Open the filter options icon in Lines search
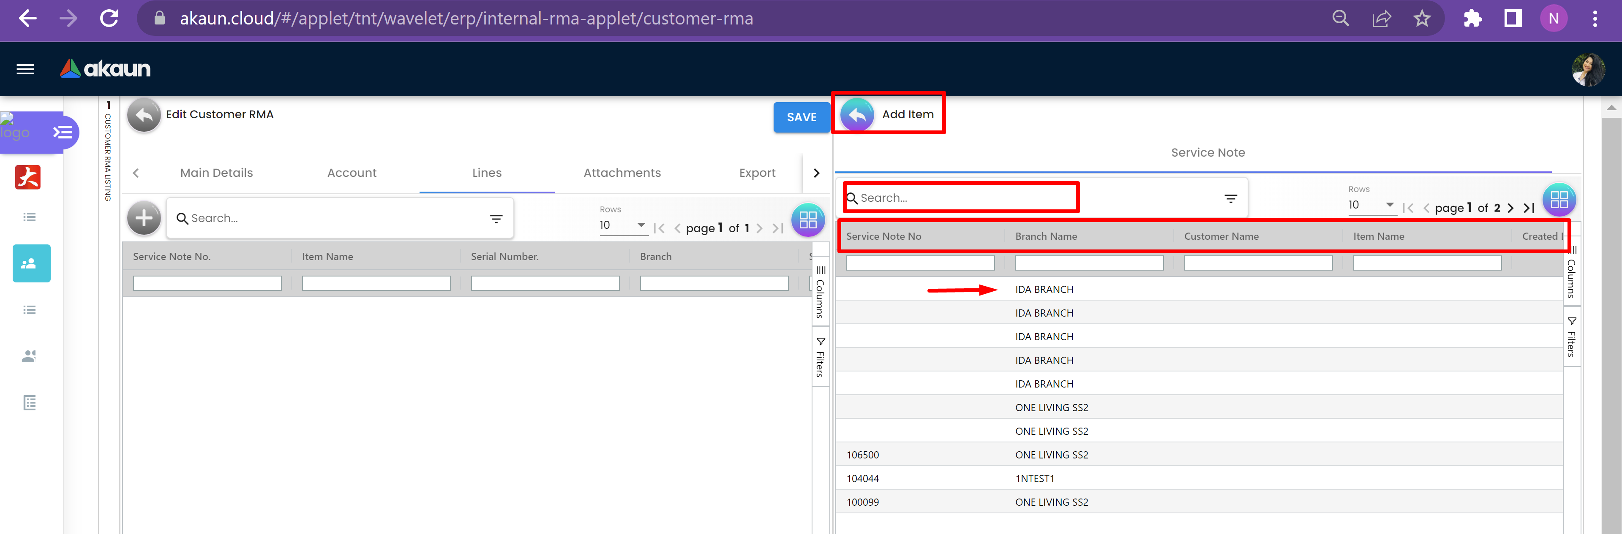 point(496,219)
